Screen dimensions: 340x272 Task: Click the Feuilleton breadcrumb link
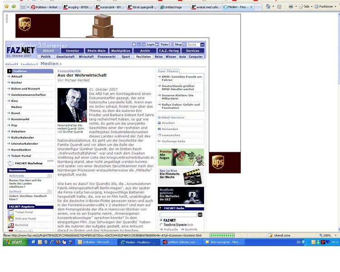pyautogui.click(x=28, y=64)
